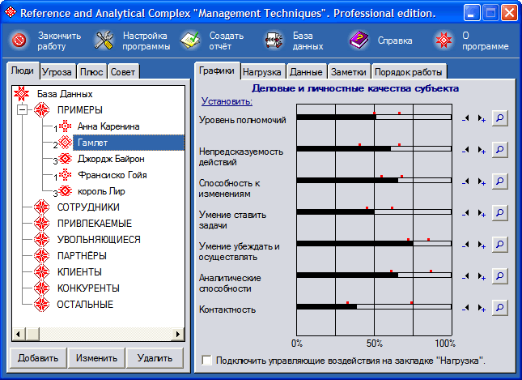Click the О программе star icon

[444, 41]
